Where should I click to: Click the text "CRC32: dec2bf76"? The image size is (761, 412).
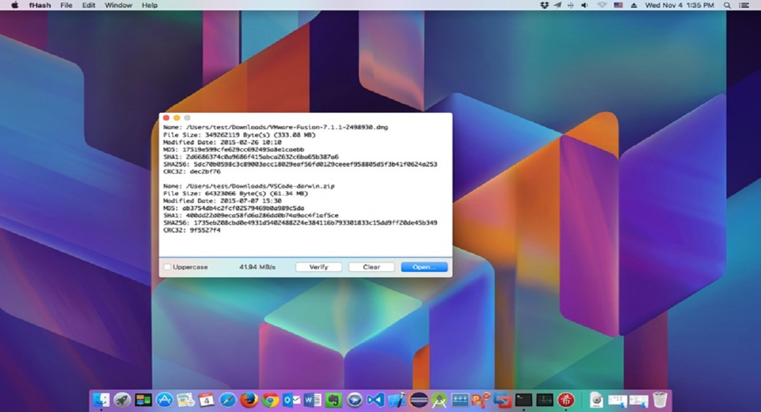tap(192, 172)
